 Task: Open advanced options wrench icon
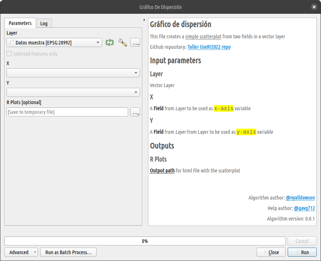pos(123,43)
